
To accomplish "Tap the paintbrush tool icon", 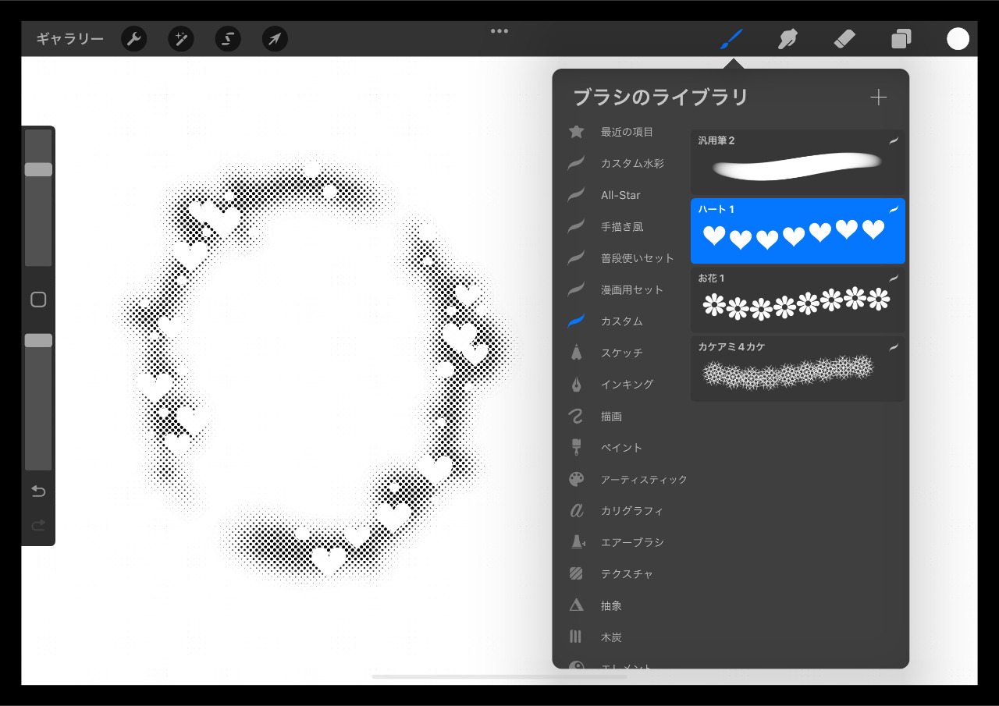I will point(731,39).
